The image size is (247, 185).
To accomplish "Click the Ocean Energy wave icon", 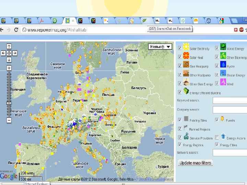I will coord(223,73).
